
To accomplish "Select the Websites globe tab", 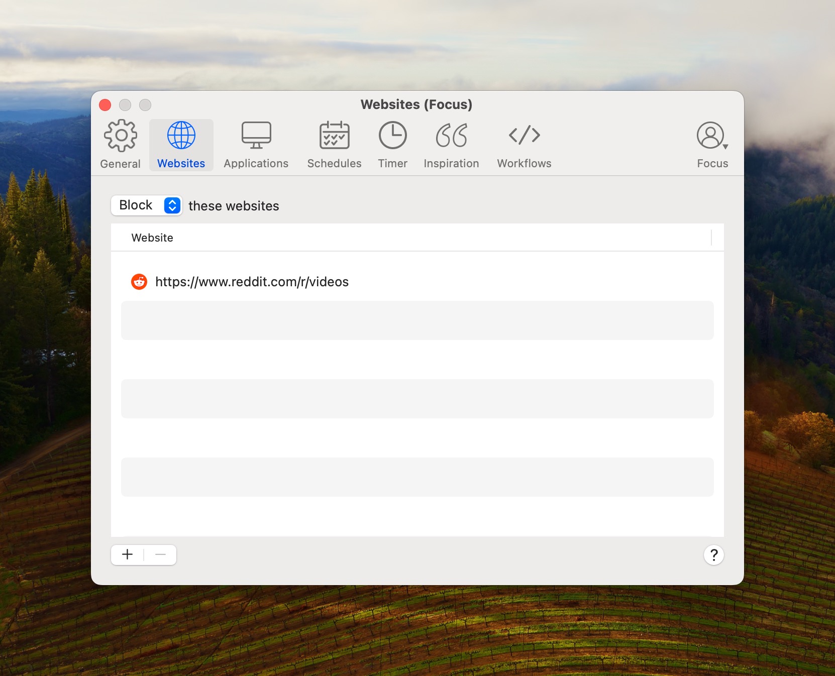I will (181, 145).
